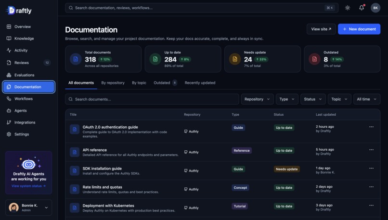
Task: Open more options for SDK installation guide
Action: (371, 169)
